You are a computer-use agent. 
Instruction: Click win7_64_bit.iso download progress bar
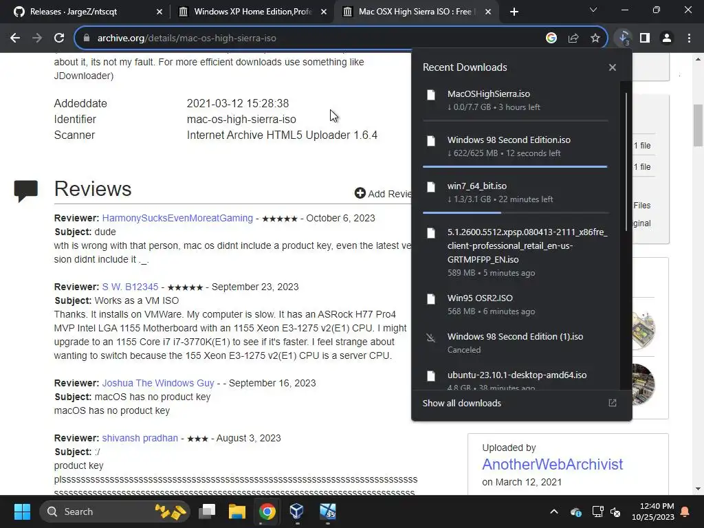pos(516,212)
